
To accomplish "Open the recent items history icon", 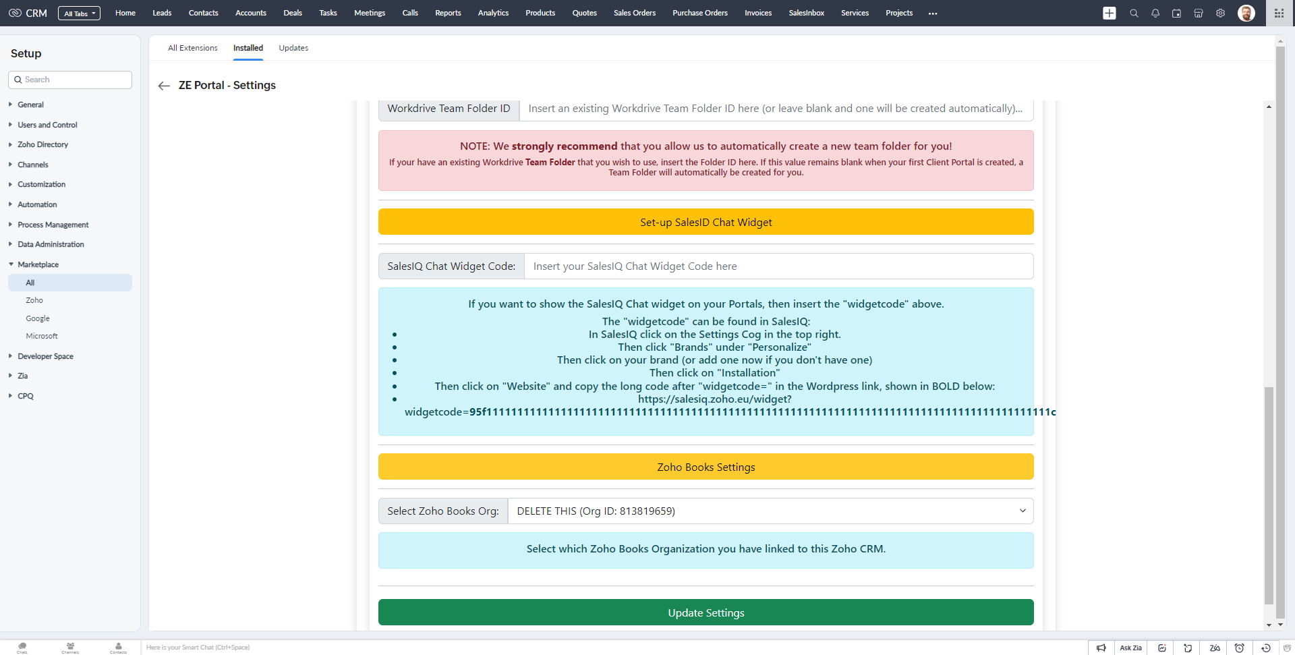I will pyautogui.click(x=1266, y=648).
